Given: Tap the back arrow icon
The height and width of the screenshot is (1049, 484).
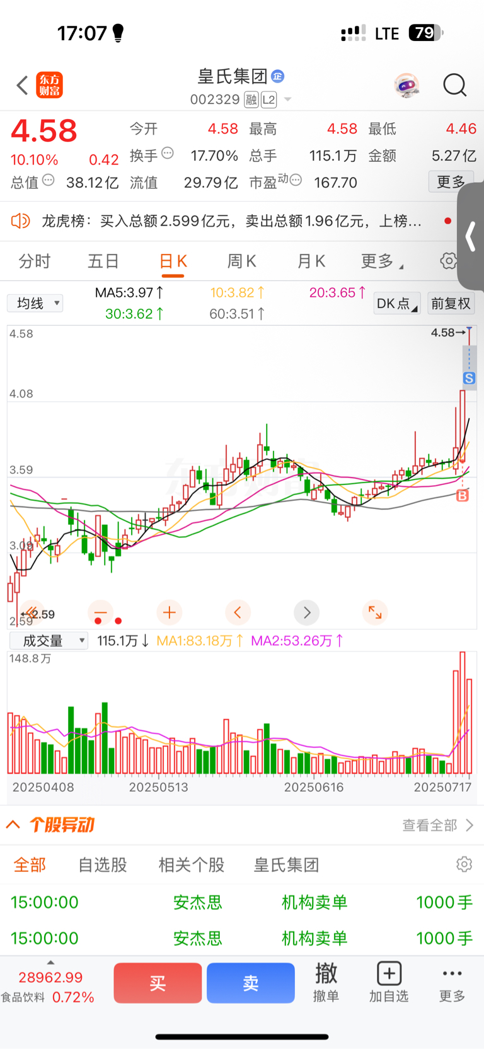Looking at the screenshot, I should (x=22, y=85).
